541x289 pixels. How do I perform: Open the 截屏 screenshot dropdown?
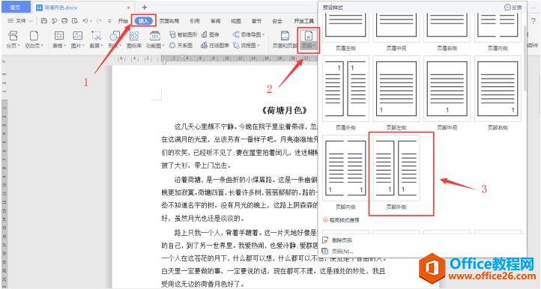coord(96,40)
